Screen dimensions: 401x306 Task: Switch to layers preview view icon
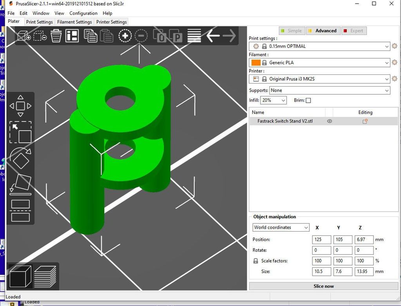tap(45, 276)
